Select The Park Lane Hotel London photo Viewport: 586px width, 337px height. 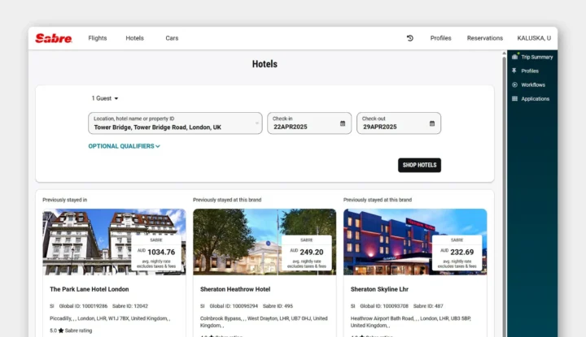pos(114,242)
